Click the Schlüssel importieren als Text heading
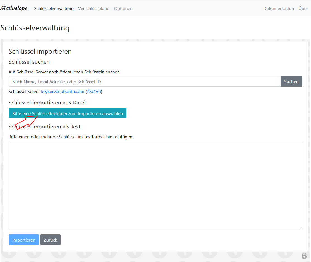Viewport: 311px width, 262px height. click(x=44, y=127)
